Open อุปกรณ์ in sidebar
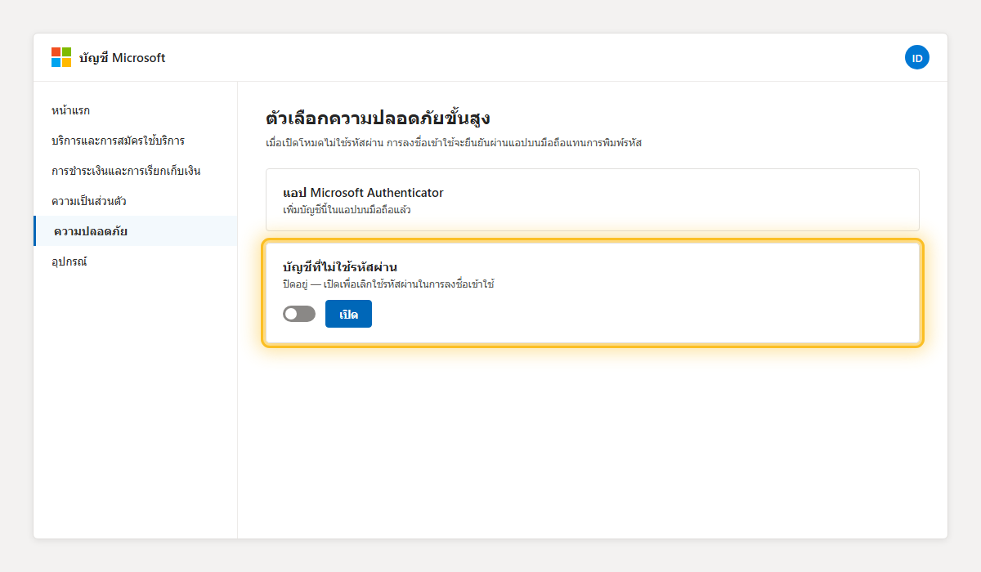981x572 pixels. (x=136, y=261)
